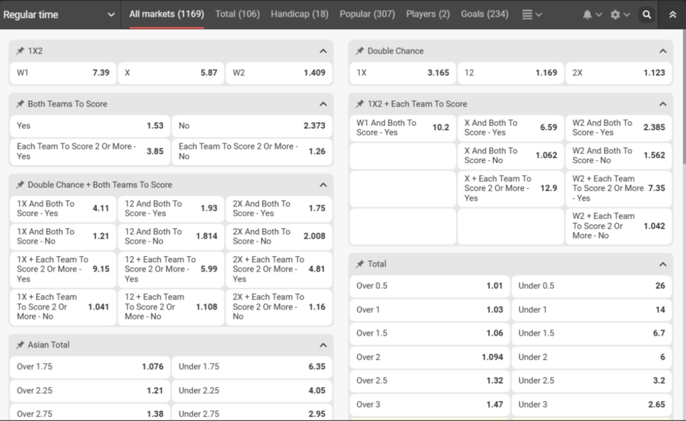This screenshot has width=686, height=421.
Task: Pin the 1X2 + Each Team To Score market
Action: (360, 104)
